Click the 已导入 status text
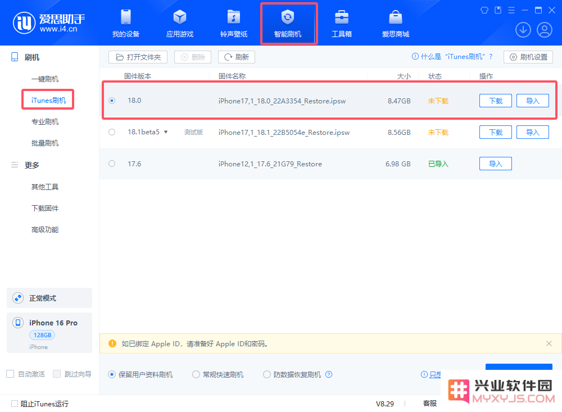Screen dimensions: 562x412 [x=438, y=164]
